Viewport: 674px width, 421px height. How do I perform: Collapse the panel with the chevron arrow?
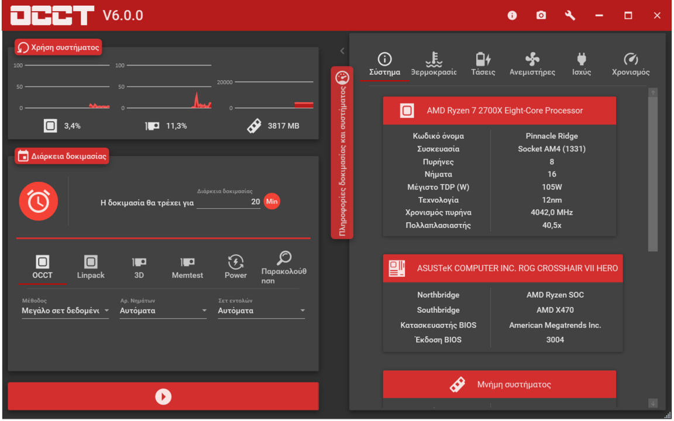pyautogui.click(x=342, y=51)
